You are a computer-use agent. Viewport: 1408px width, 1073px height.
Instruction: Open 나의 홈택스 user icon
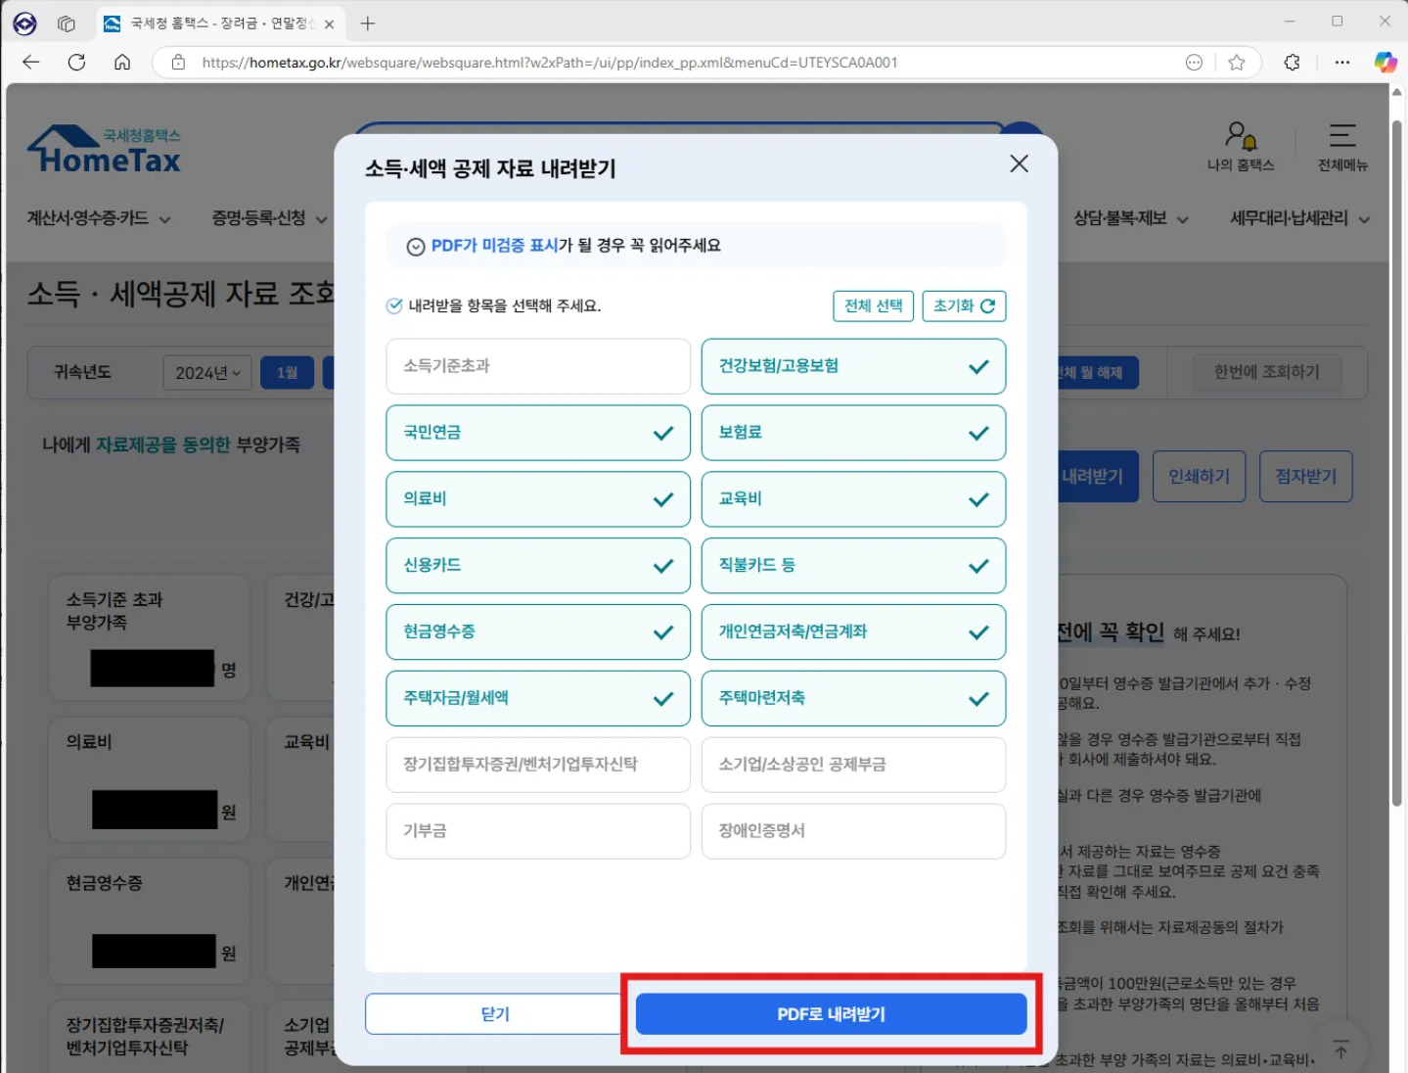click(x=1241, y=147)
